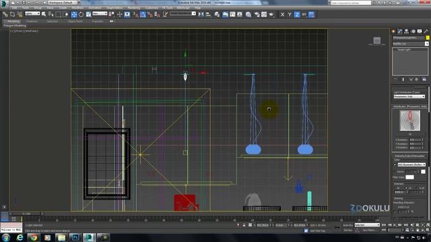Screen dimensions: 431x242
Task: Click the Filter Color swatch
Action: 409,177
